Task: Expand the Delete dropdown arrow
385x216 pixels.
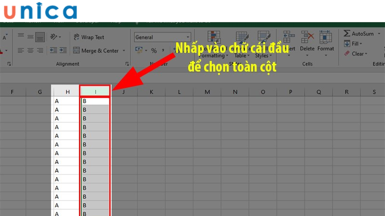Action: pyautogui.click(x=307, y=55)
